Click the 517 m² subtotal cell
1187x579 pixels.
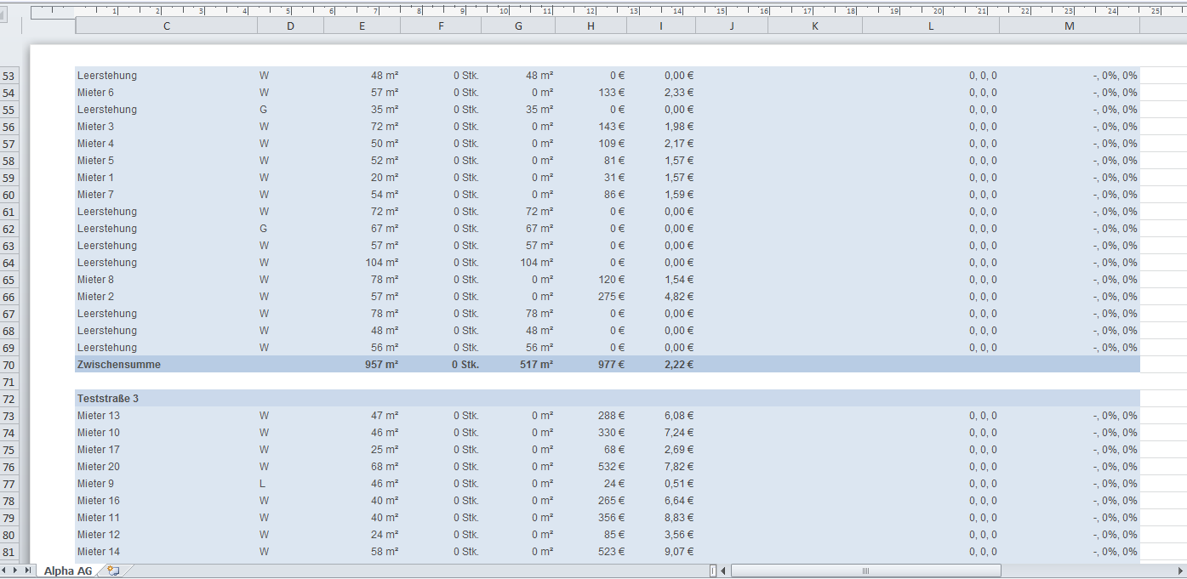tap(518, 365)
